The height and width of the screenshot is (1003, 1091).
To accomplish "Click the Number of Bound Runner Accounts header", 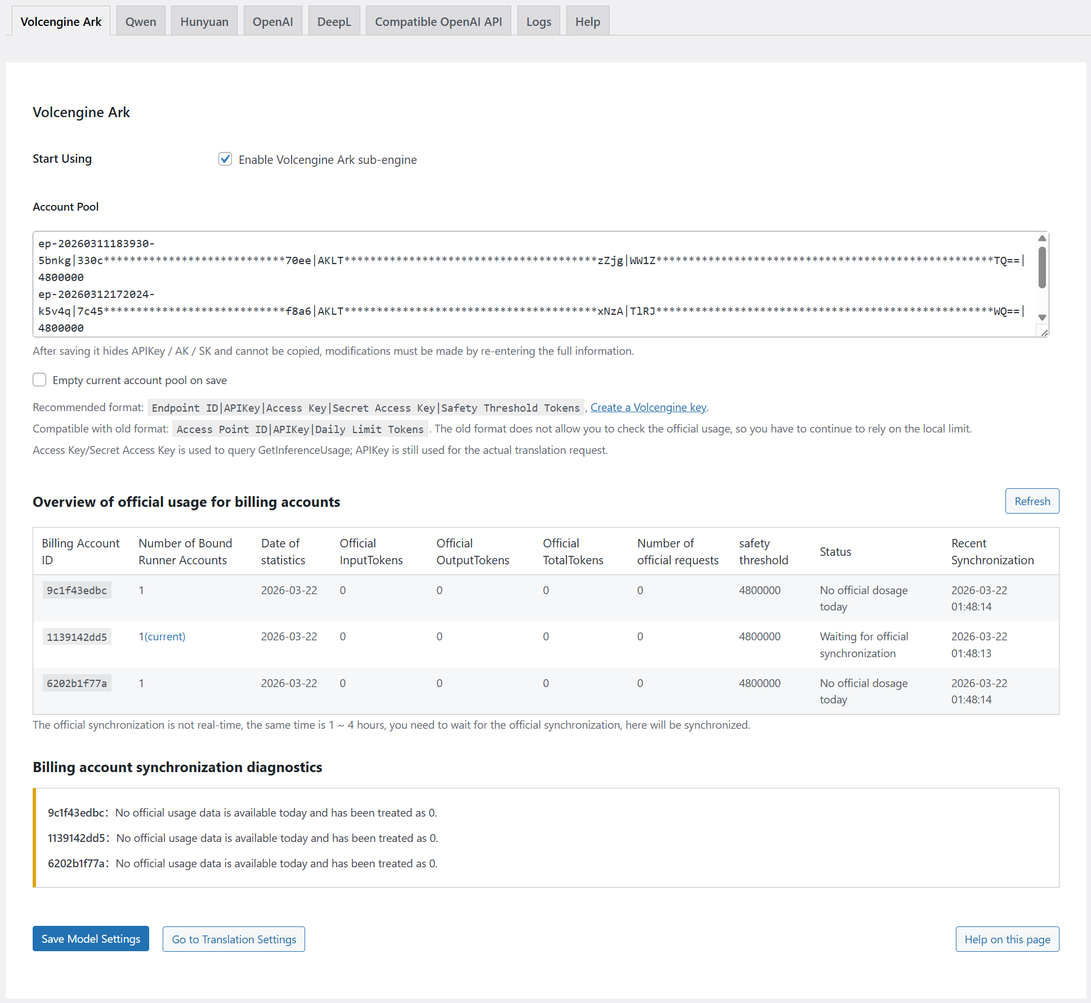I will point(185,551).
